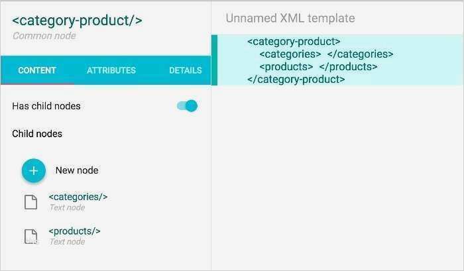Click the Common node subtitle
Image resolution: width=464 pixels, height=271 pixels.
click(44, 36)
